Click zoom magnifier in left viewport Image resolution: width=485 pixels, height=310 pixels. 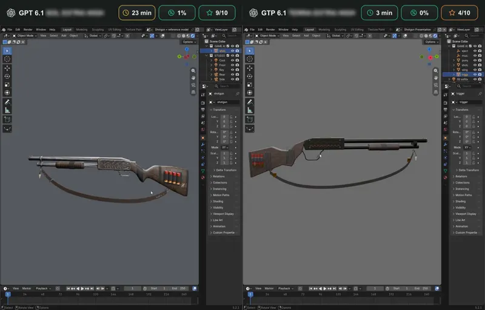pos(193,71)
